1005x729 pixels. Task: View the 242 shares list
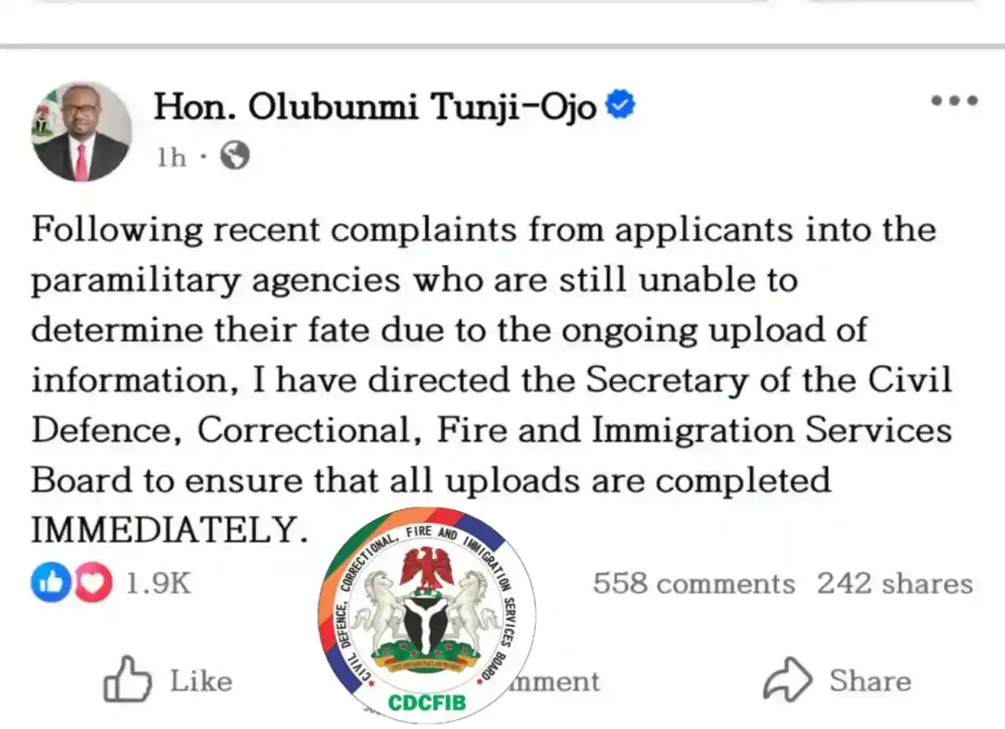[894, 583]
